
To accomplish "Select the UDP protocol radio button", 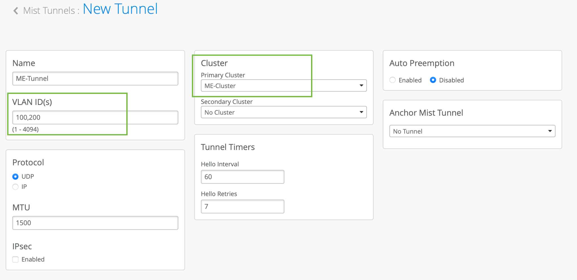I will coord(15,176).
